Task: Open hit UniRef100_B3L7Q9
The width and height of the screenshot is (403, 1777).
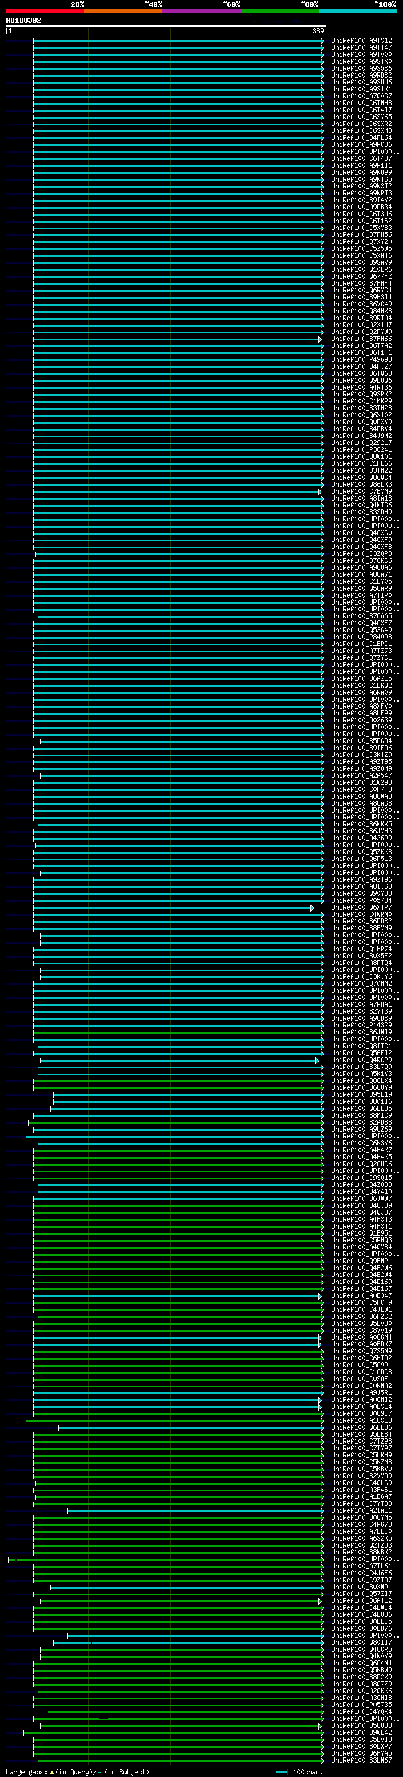Action: pyautogui.click(x=361, y=1067)
